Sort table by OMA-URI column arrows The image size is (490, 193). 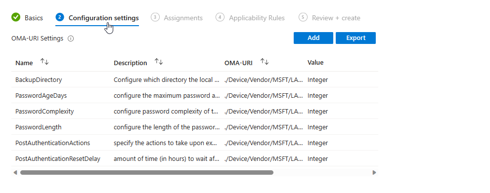tap(265, 62)
